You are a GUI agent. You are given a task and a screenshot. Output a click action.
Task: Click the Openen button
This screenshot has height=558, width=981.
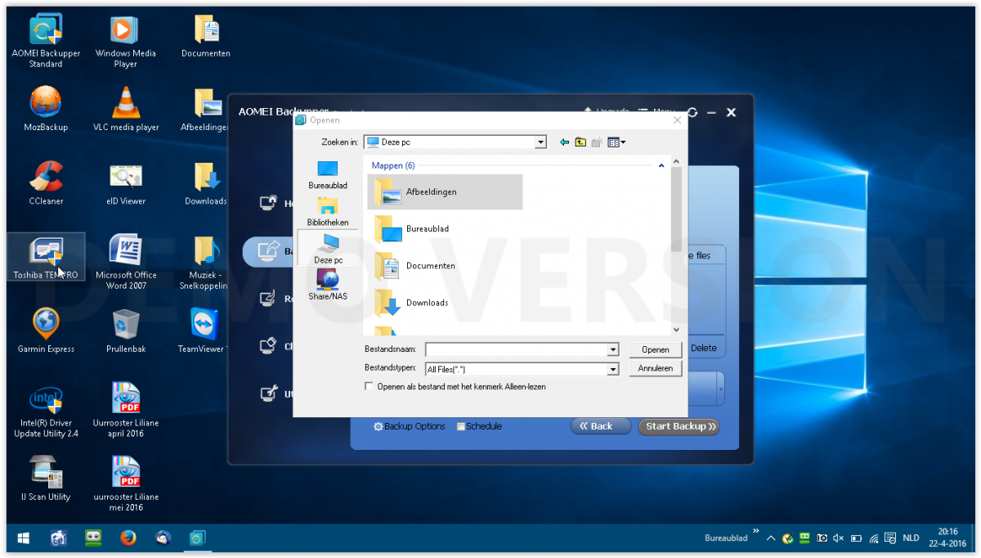coord(656,349)
